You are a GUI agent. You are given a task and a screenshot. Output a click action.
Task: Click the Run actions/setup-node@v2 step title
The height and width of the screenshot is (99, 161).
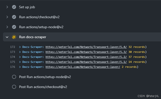41,27
